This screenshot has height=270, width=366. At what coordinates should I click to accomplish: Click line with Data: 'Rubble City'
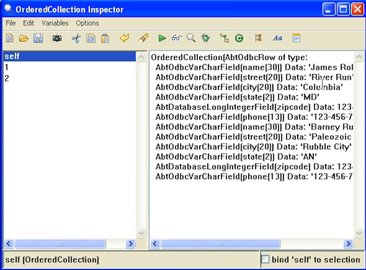point(253,147)
